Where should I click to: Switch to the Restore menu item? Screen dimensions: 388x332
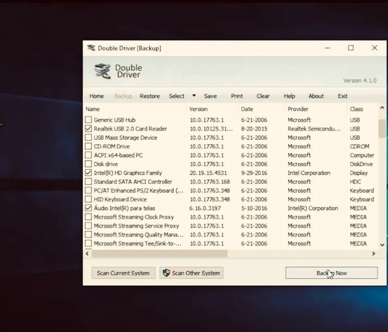(x=150, y=96)
